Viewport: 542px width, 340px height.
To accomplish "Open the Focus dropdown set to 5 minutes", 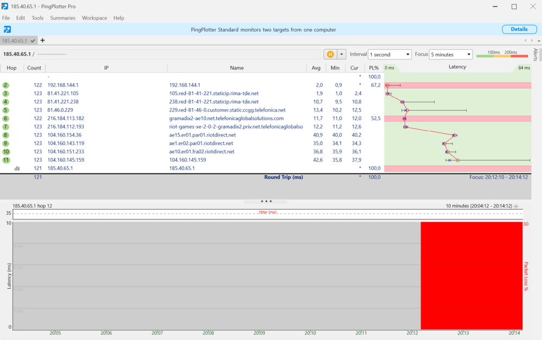I will pyautogui.click(x=451, y=55).
